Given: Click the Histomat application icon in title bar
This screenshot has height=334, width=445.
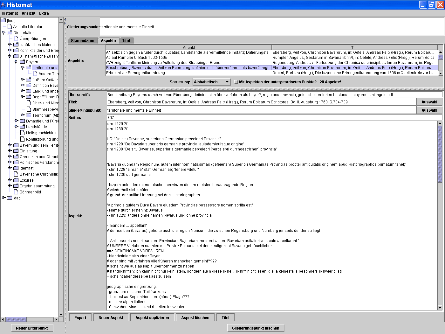Looking at the screenshot, I should click(x=3, y=5).
